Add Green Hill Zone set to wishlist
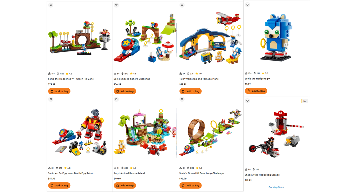This screenshot has height=193, width=344. point(51,5)
